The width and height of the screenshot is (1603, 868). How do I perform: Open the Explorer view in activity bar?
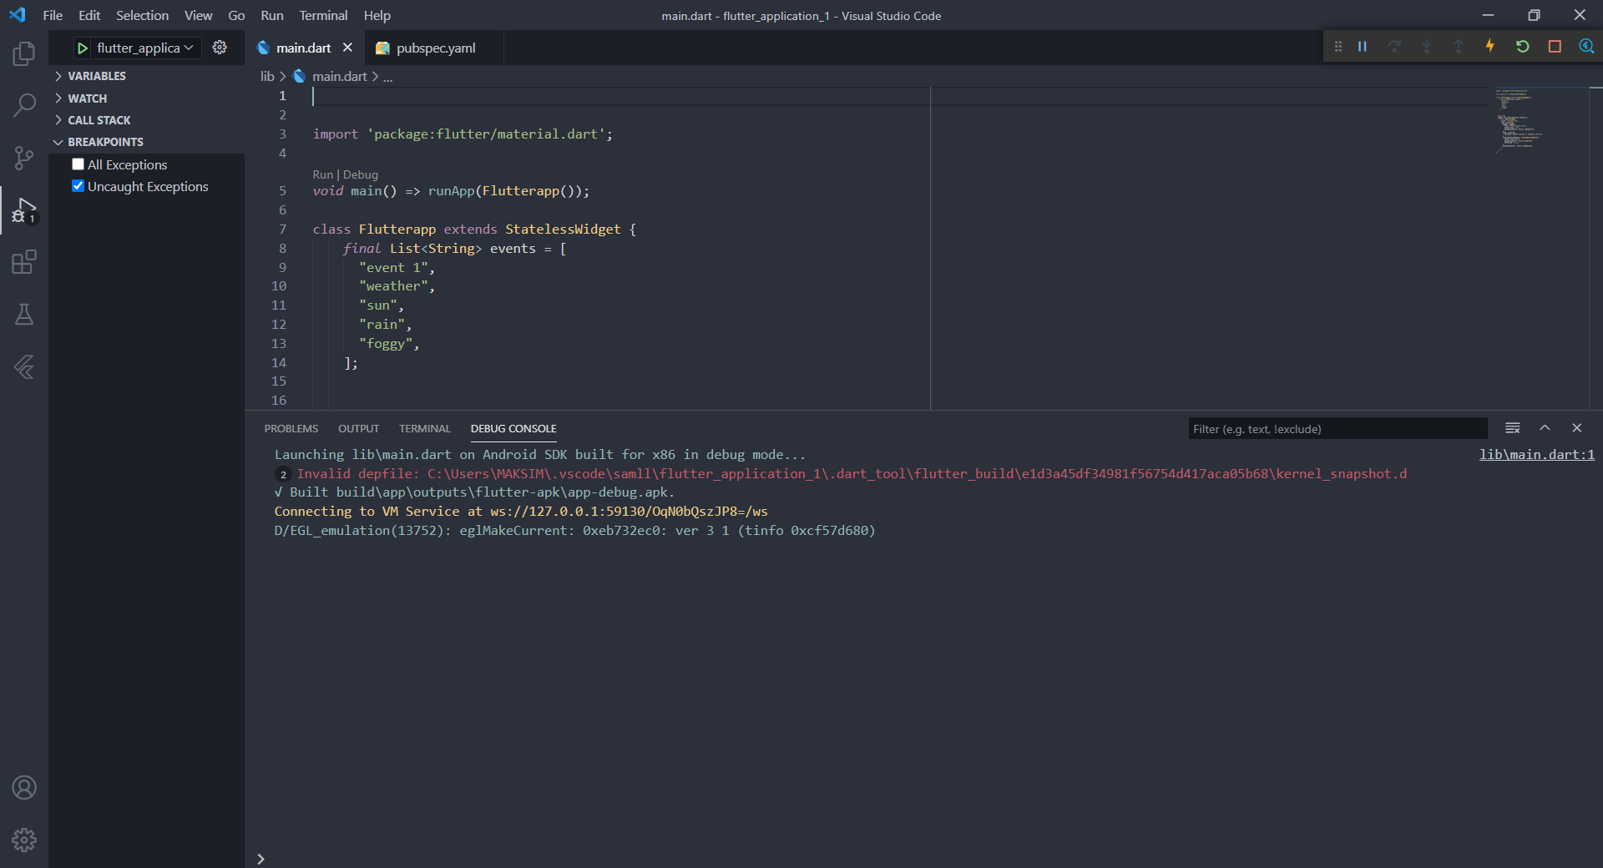[24, 53]
